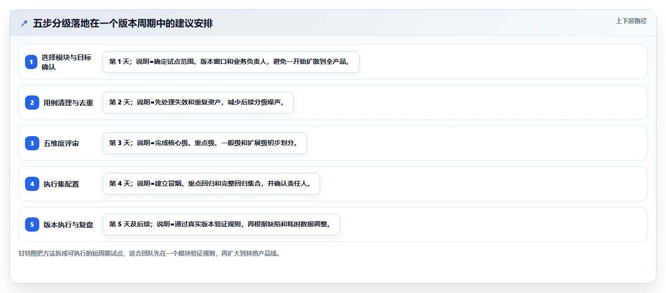666x293 pixels.
Task: Select the step label 选择模块与目标确认
Action: (x=66, y=62)
